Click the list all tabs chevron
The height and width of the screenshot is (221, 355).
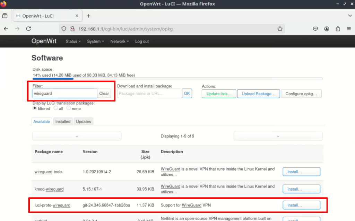[350, 16]
